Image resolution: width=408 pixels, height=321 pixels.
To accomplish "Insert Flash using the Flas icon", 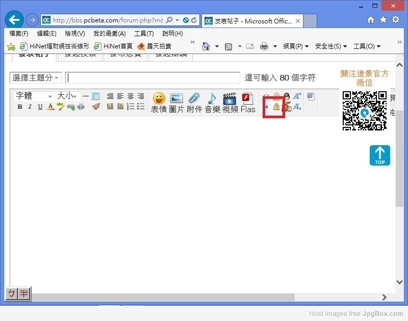I will point(248,99).
